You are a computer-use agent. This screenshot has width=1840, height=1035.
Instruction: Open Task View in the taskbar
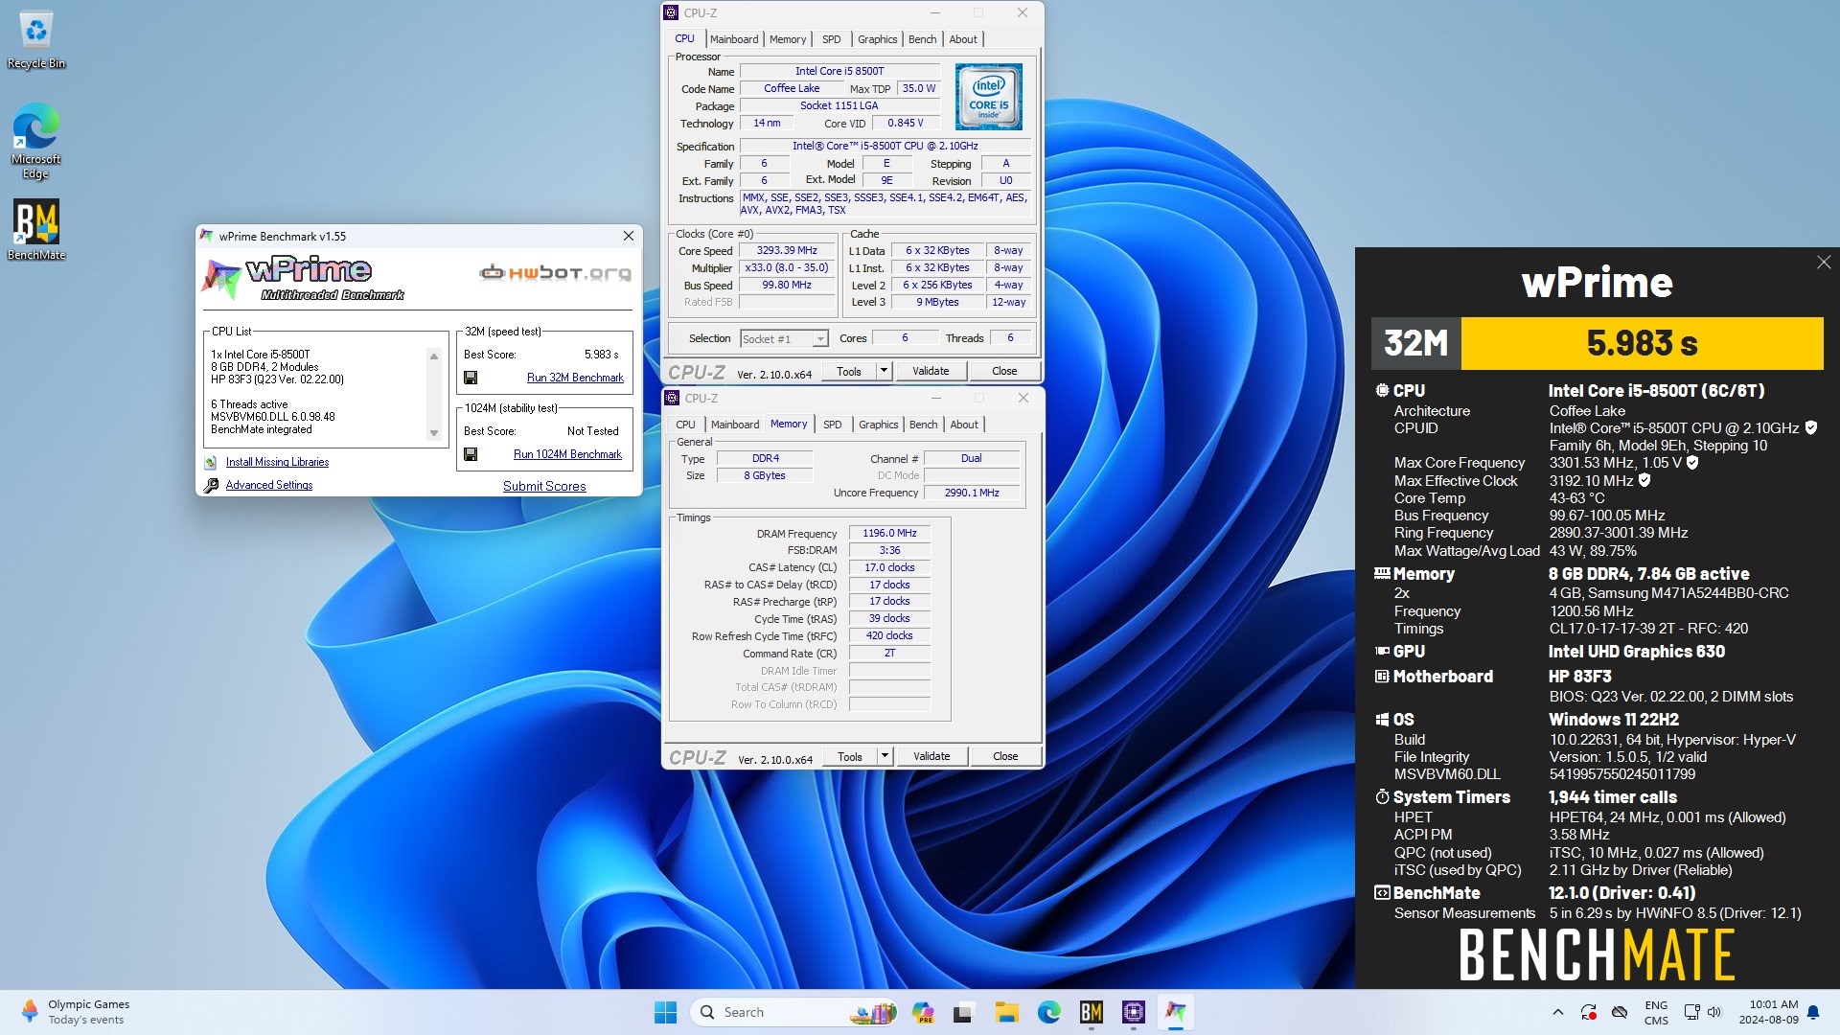964,1012
